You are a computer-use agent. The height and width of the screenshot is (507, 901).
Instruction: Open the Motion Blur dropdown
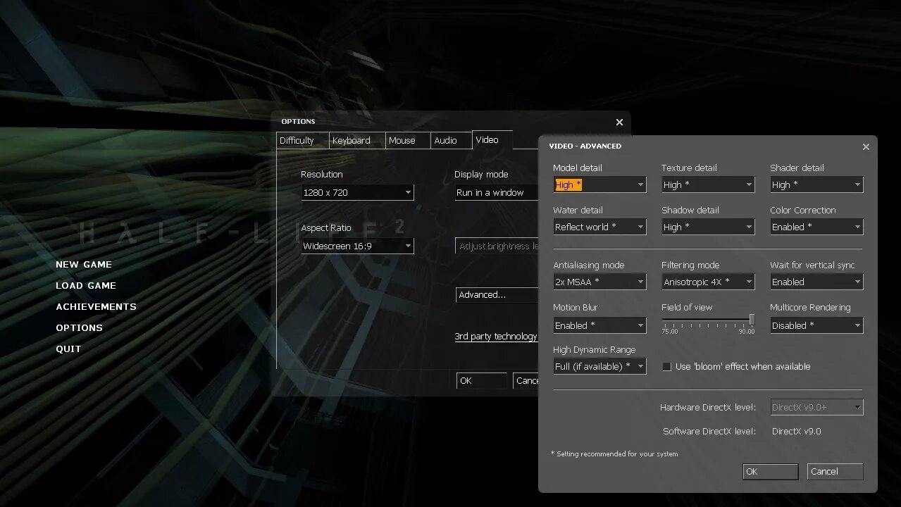point(599,325)
